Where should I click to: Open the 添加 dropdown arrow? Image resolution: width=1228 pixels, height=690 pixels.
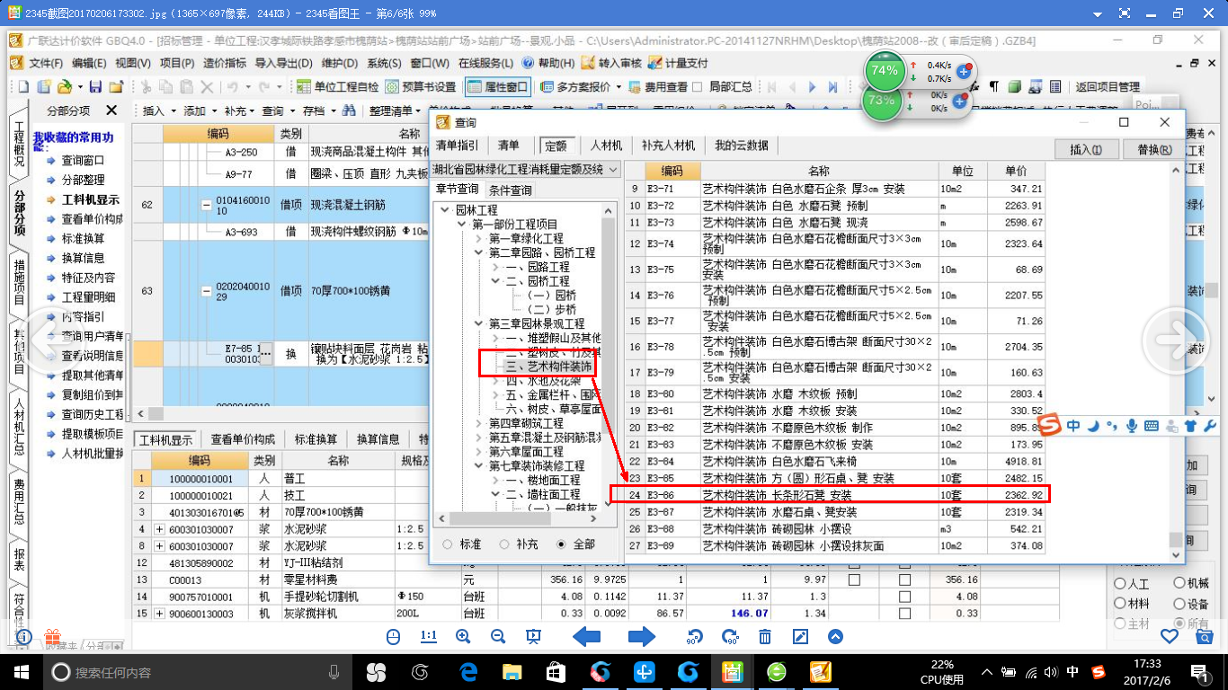point(214,111)
